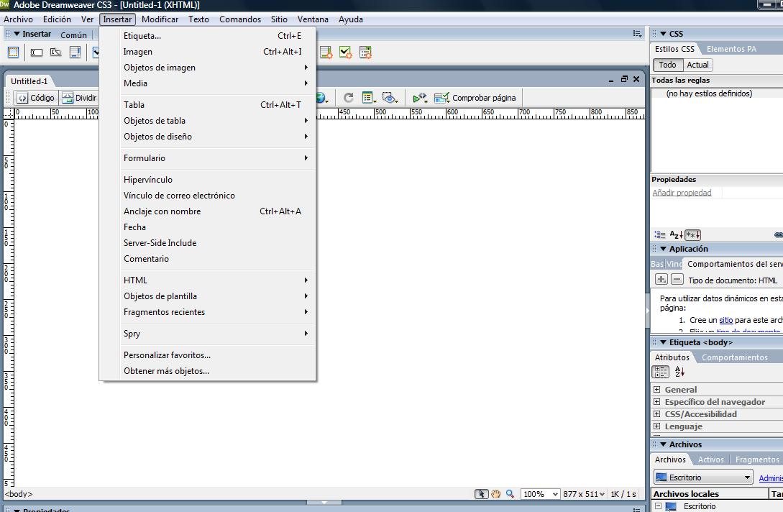
Task: Switch to Fragmentos tab
Action: (x=757, y=460)
